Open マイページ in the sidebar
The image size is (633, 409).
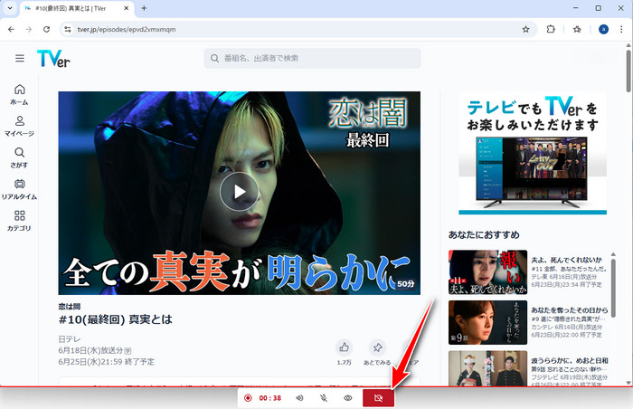[x=19, y=126]
